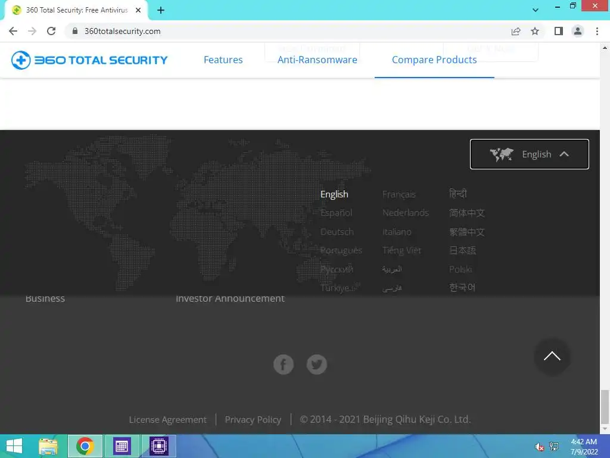
Task: Choose Português language
Action: pyautogui.click(x=341, y=250)
